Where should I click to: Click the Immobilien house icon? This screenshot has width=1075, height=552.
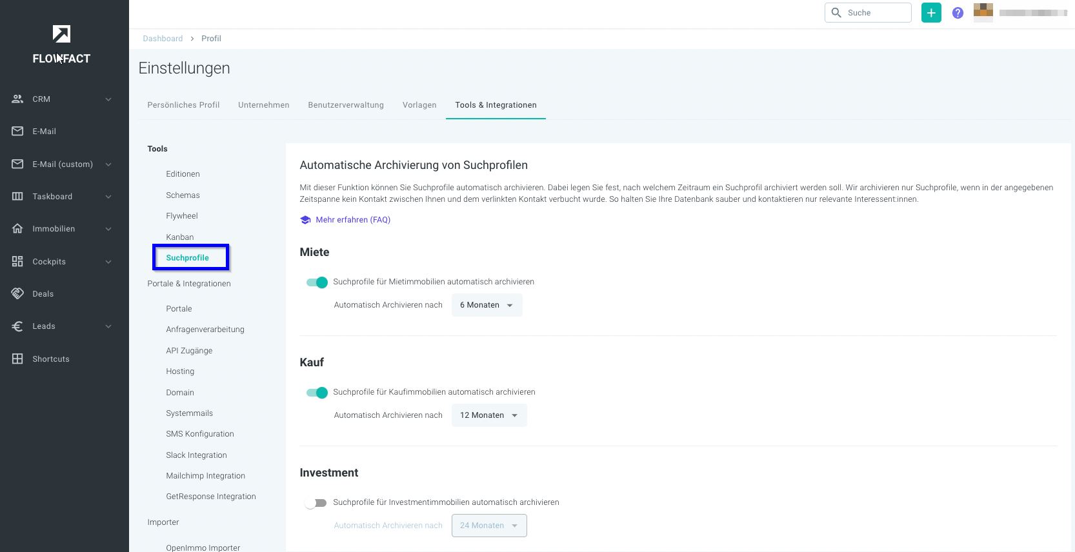click(x=17, y=229)
